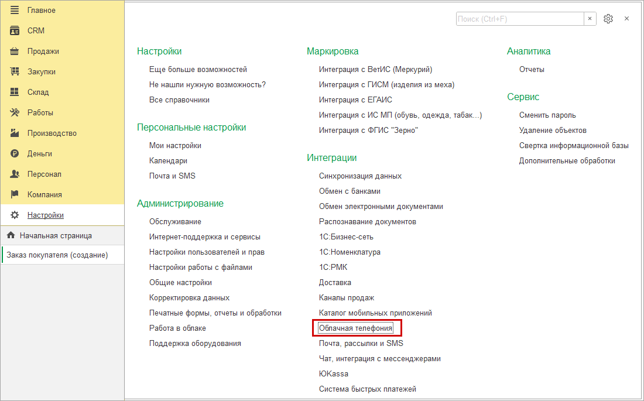This screenshot has height=401, width=644.
Task: Click the Настройки gear icon in sidebar
Action: 15,215
